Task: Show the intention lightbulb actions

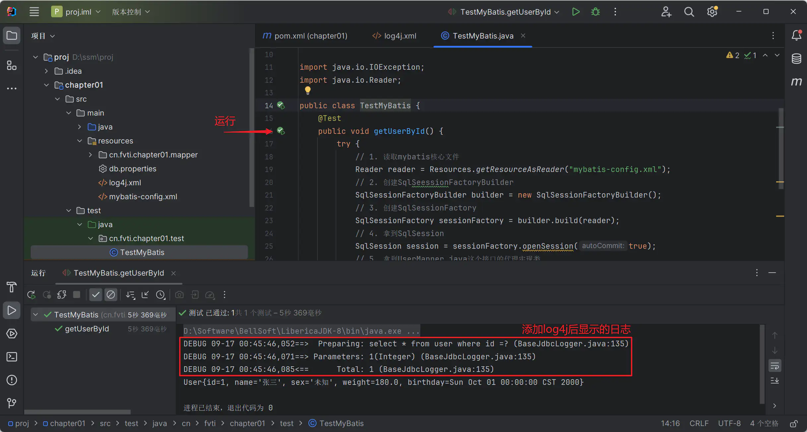Action: tap(308, 90)
